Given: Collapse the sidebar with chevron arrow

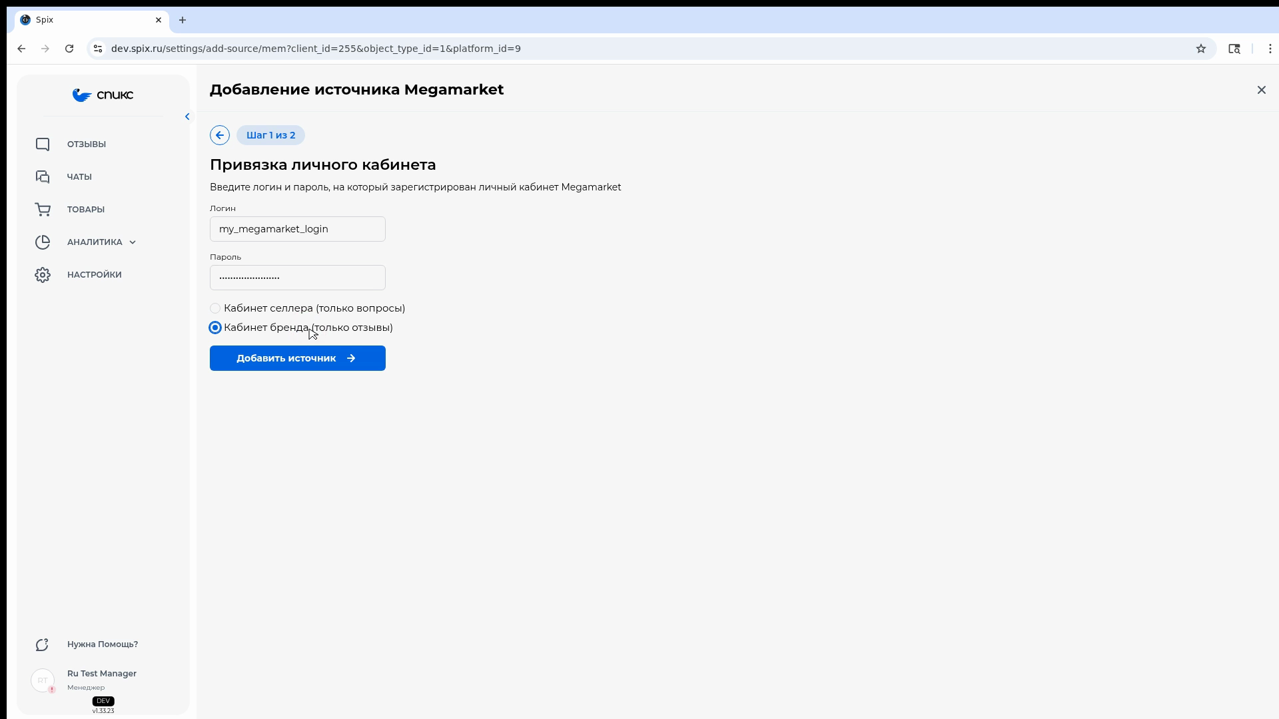Looking at the screenshot, I should (x=187, y=117).
